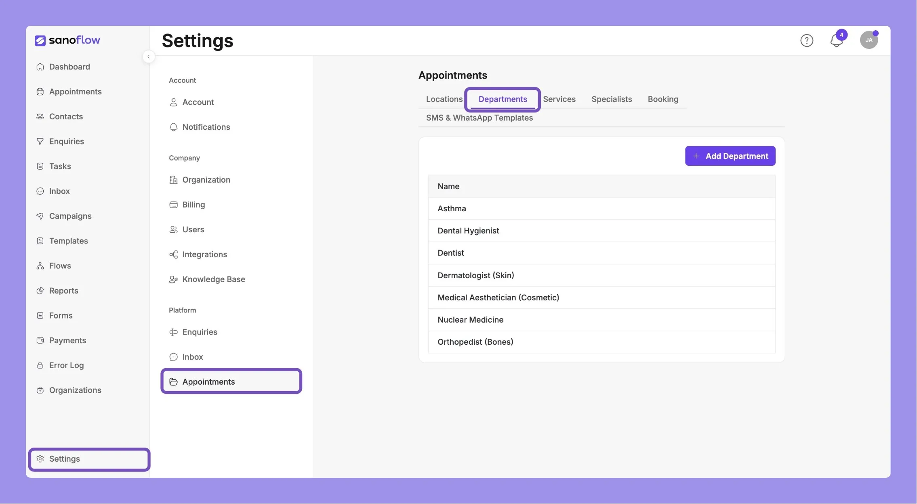Switch to the Locations tab

point(444,99)
